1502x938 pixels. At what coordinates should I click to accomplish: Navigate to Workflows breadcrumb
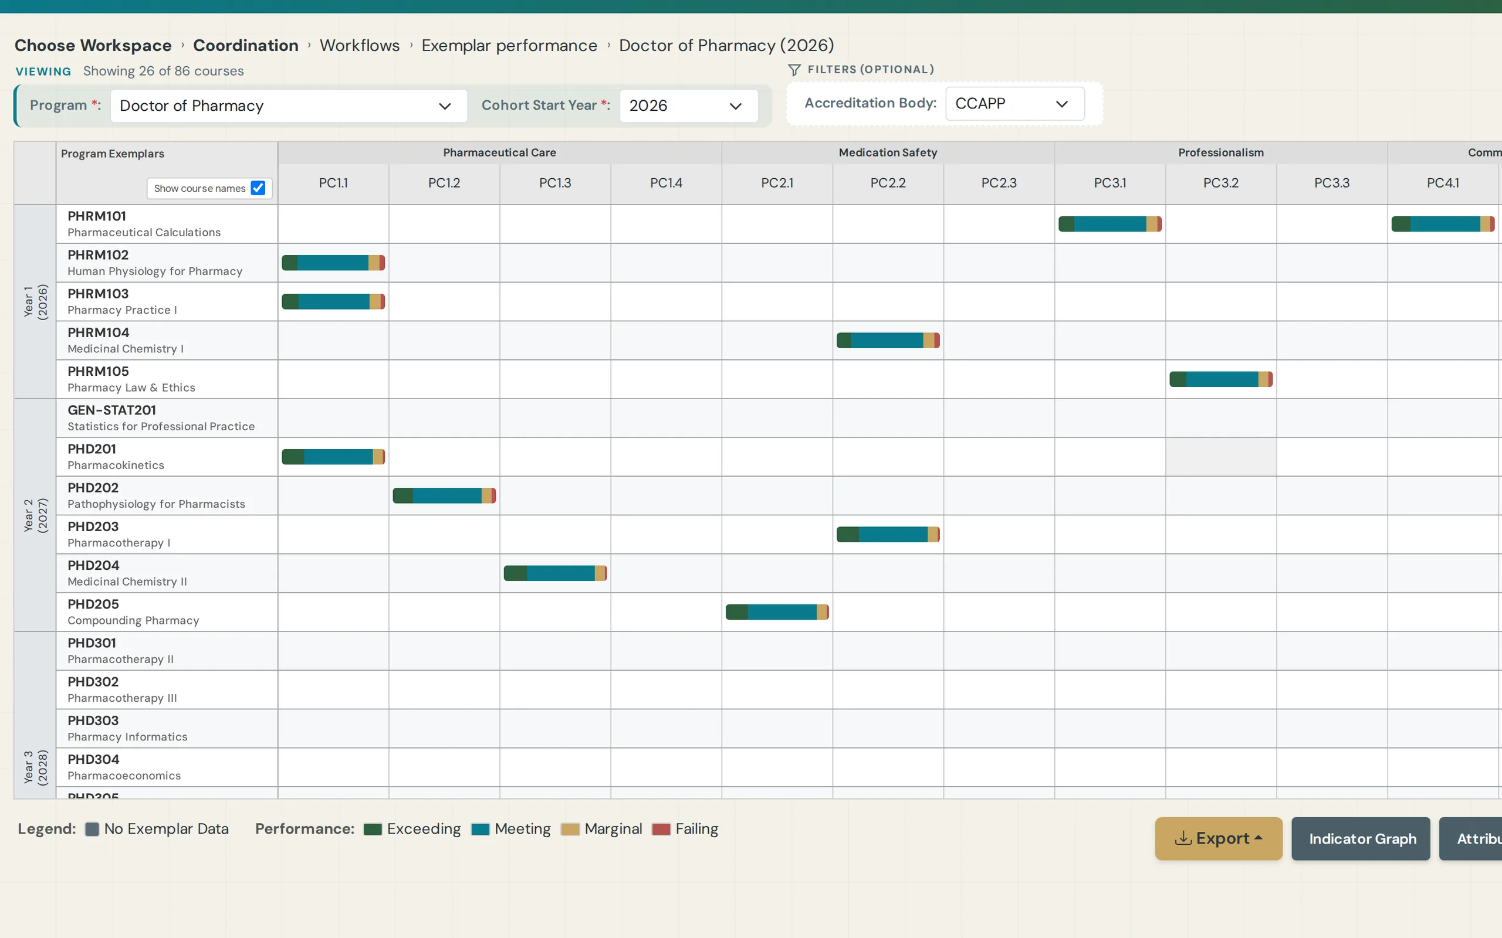[x=359, y=45]
